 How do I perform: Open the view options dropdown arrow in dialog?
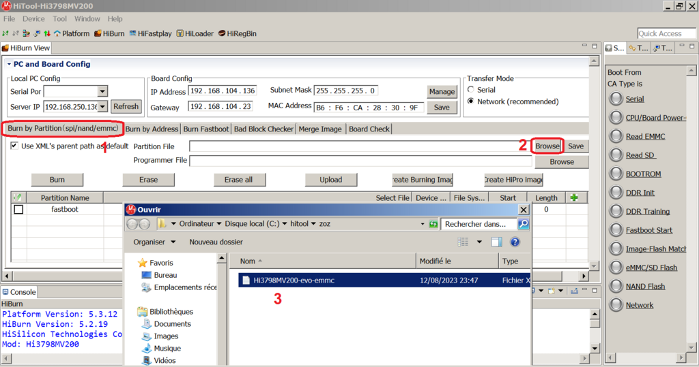point(479,242)
